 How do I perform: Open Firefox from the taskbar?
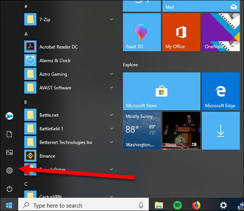[x=196, y=205]
